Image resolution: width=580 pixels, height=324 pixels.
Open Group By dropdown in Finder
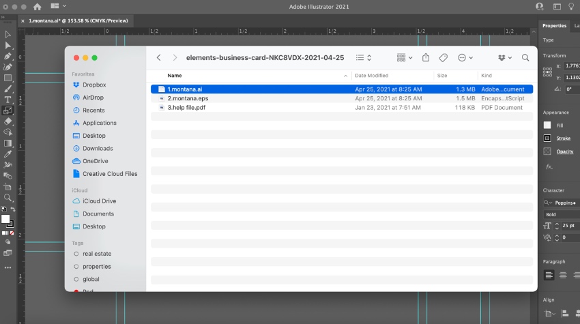coord(405,57)
